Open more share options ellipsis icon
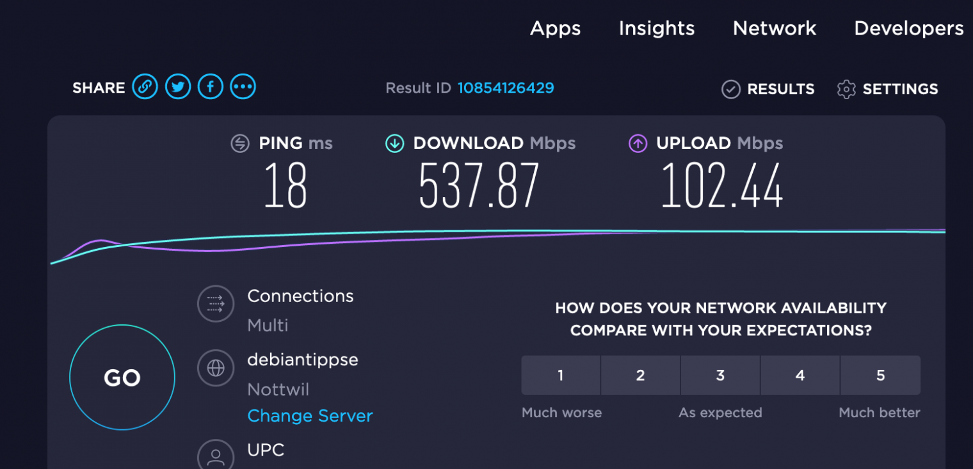 tap(243, 86)
